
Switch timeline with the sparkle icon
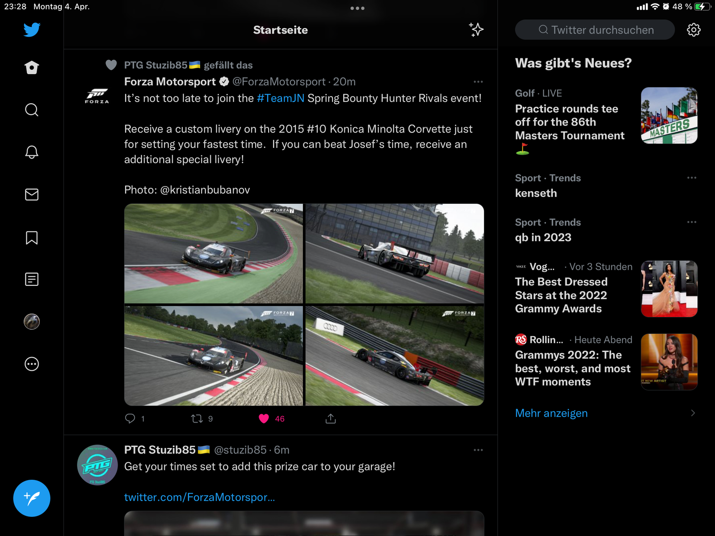click(x=476, y=30)
